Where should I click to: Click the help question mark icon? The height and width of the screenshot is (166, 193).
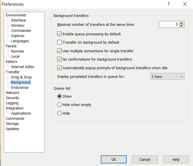168,4
